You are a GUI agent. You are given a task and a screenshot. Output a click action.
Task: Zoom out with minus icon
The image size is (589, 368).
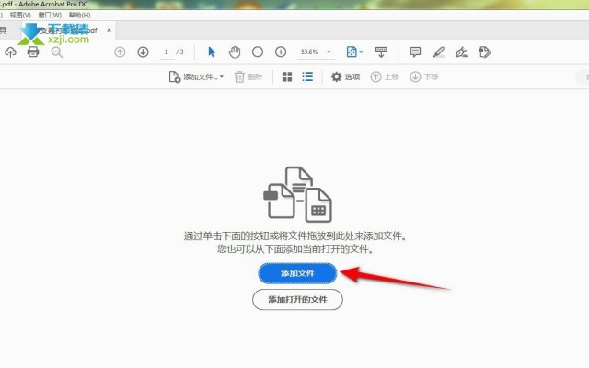coord(258,52)
